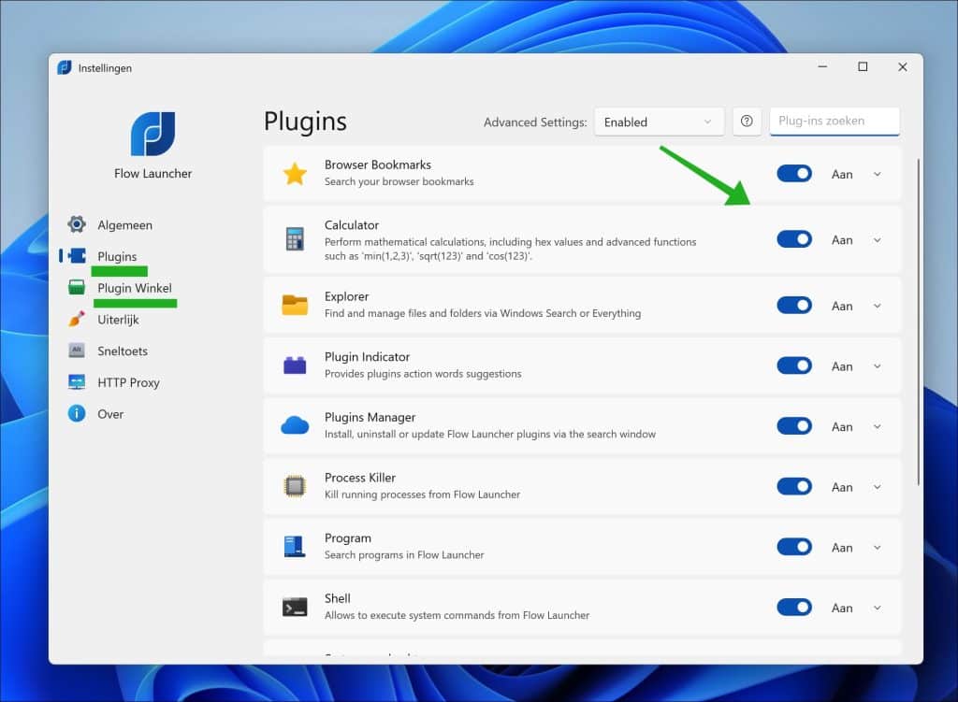Click the star icon of Browser Bookmarks

click(295, 174)
